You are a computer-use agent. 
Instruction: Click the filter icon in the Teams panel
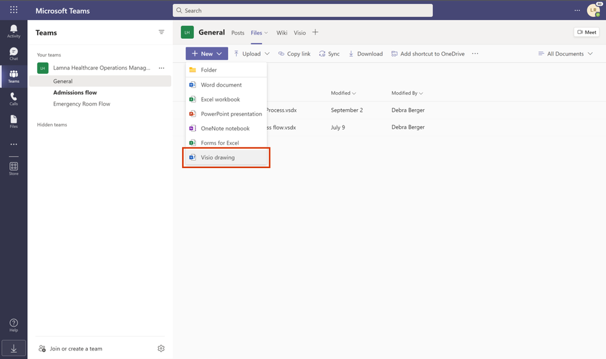(161, 32)
